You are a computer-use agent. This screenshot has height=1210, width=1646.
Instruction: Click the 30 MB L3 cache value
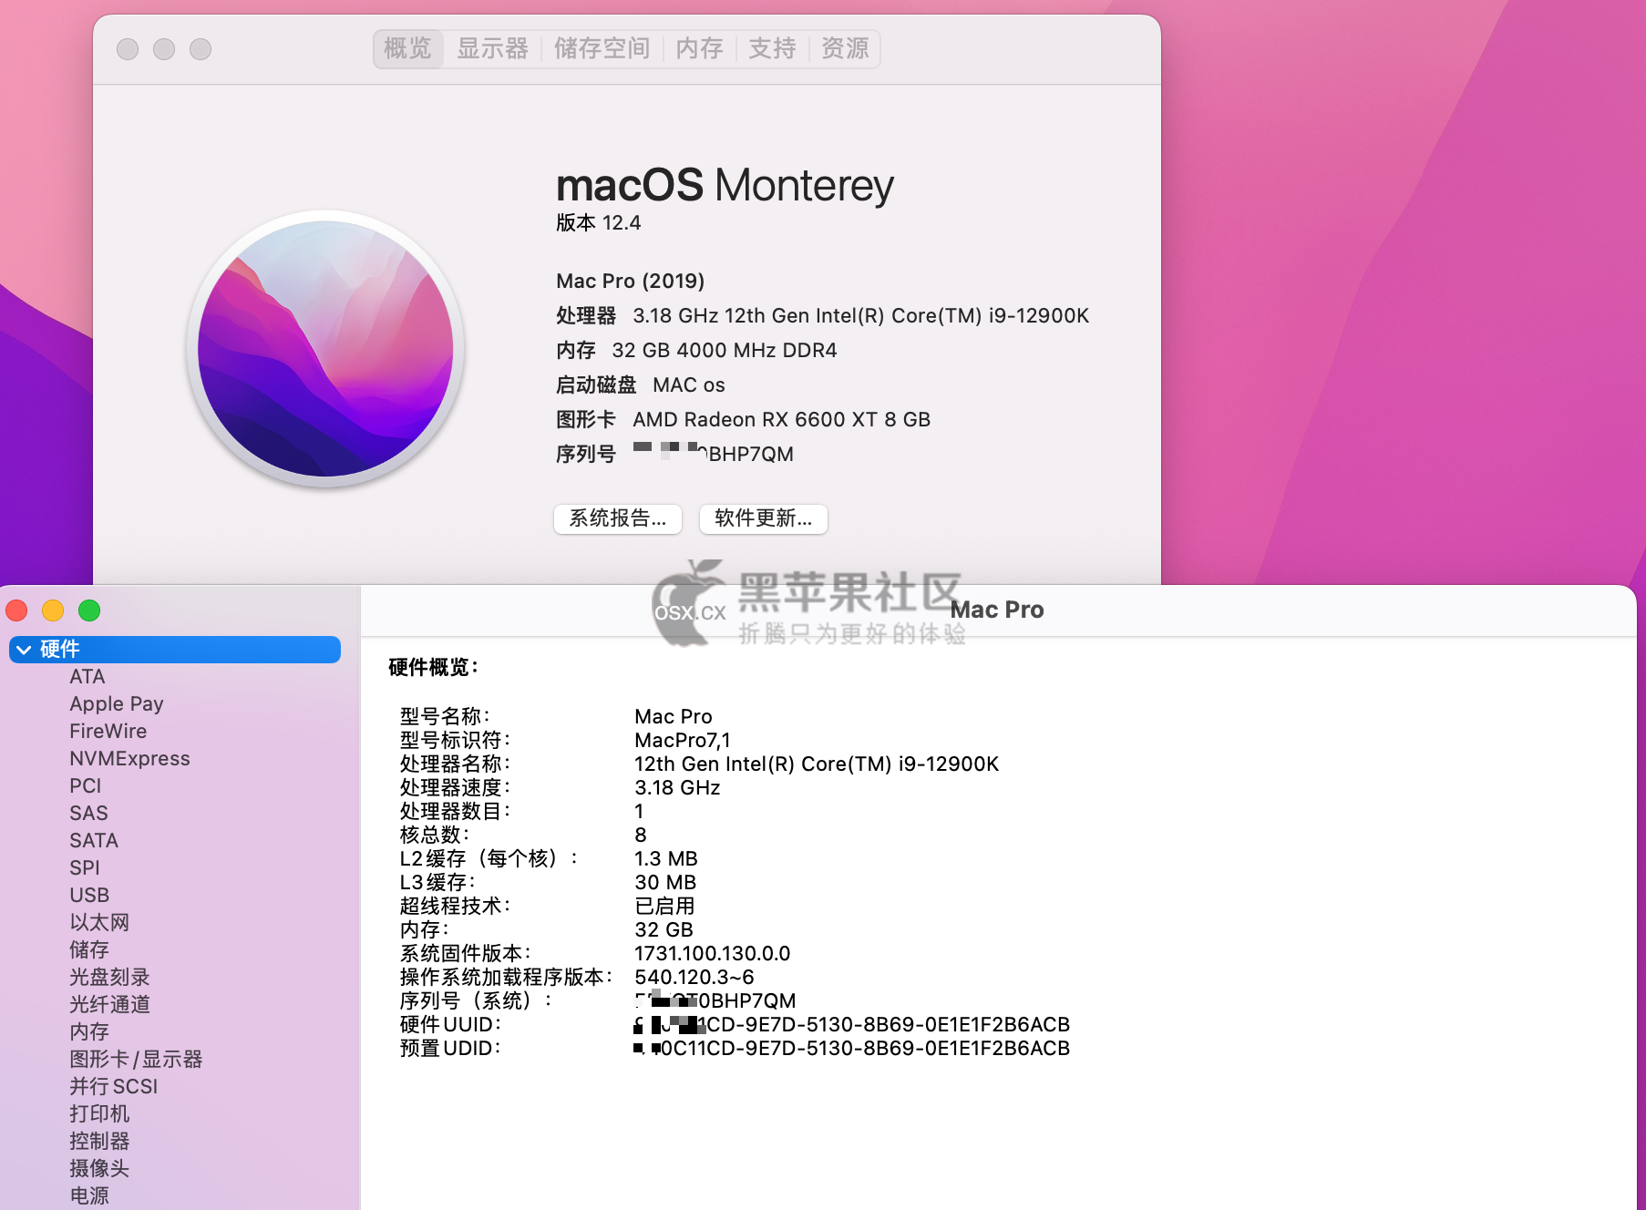click(x=665, y=883)
